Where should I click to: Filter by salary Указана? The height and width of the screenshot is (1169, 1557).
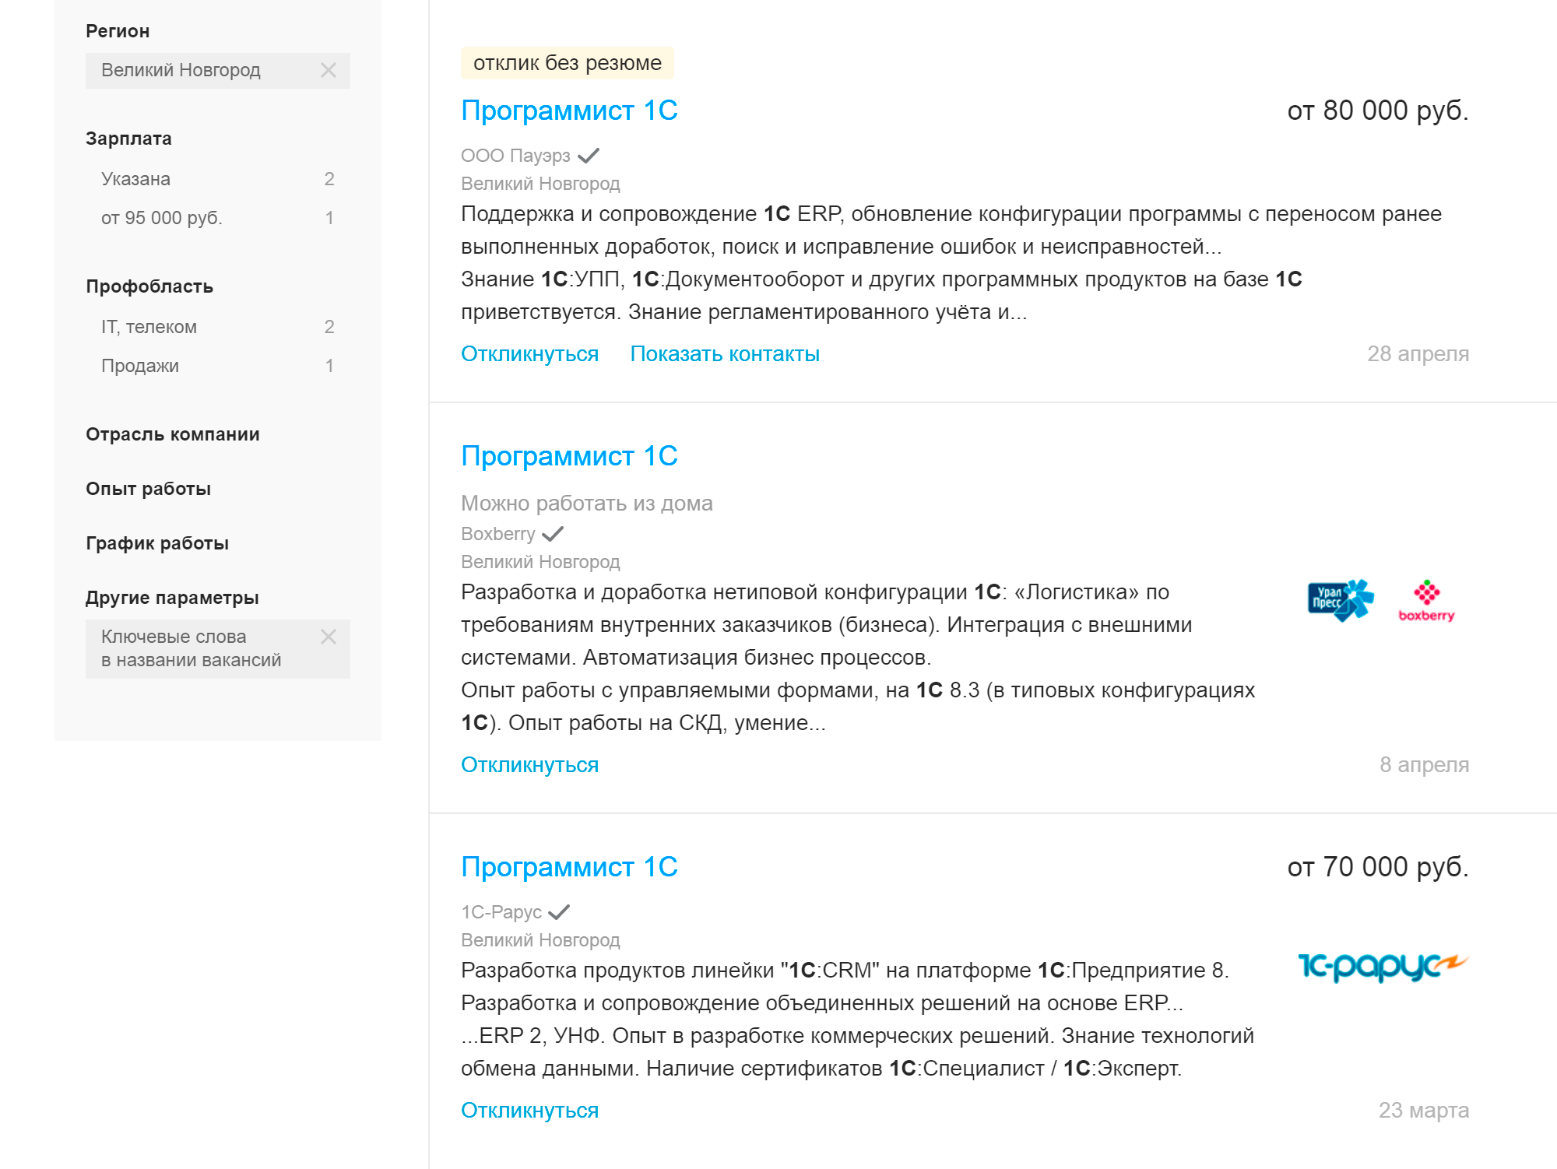[218, 179]
